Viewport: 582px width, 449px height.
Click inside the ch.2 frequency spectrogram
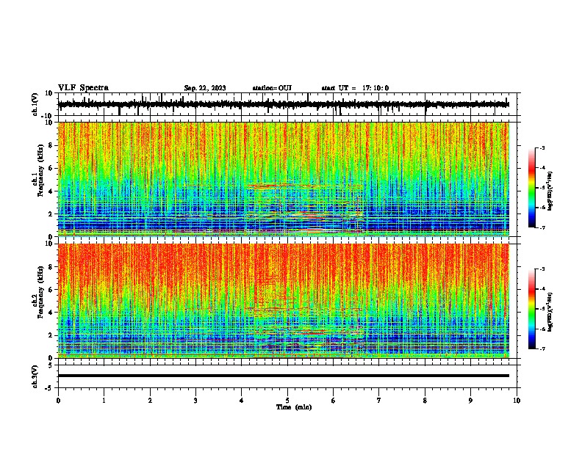(x=284, y=301)
